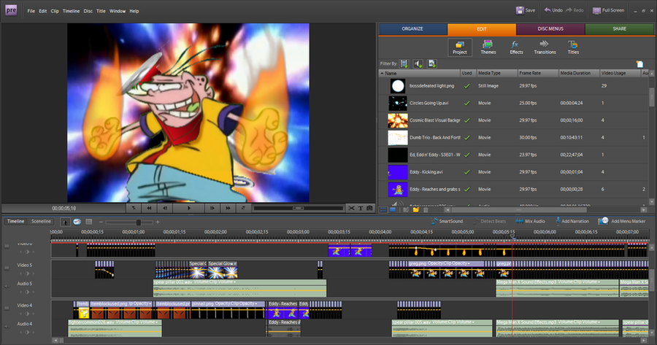Toggle the Show Still Images filter
The image size is (657, 345).
point(431,64)
